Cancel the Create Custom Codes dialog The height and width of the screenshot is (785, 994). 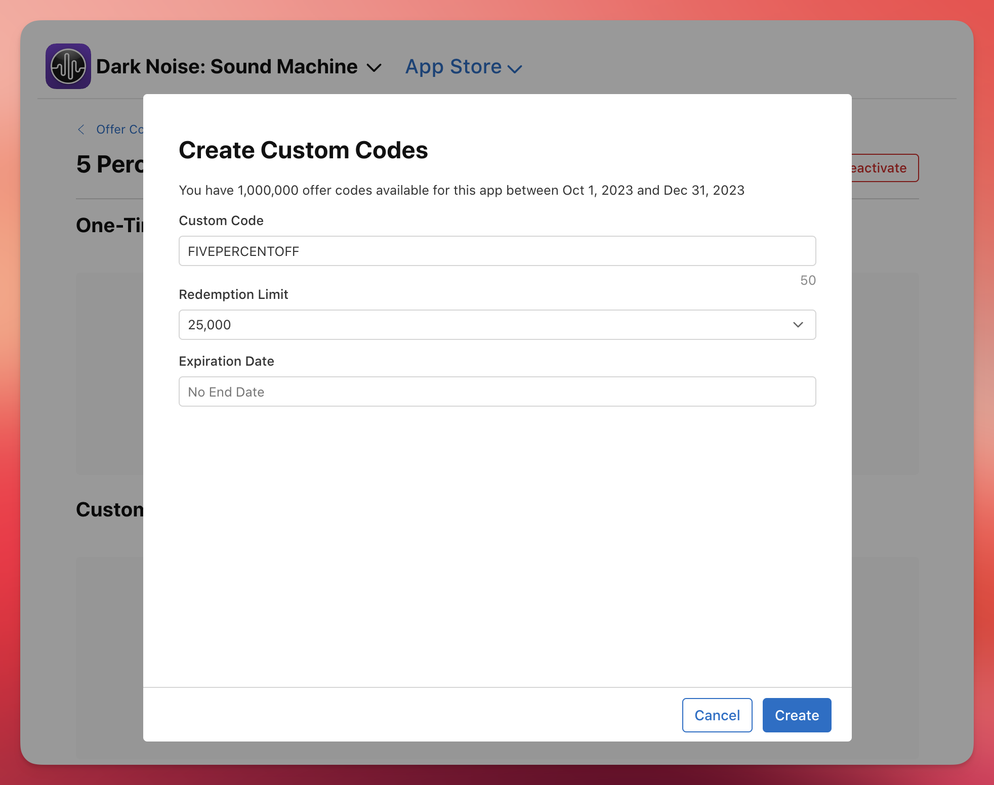pyautogui.click(x=717, y=715)
